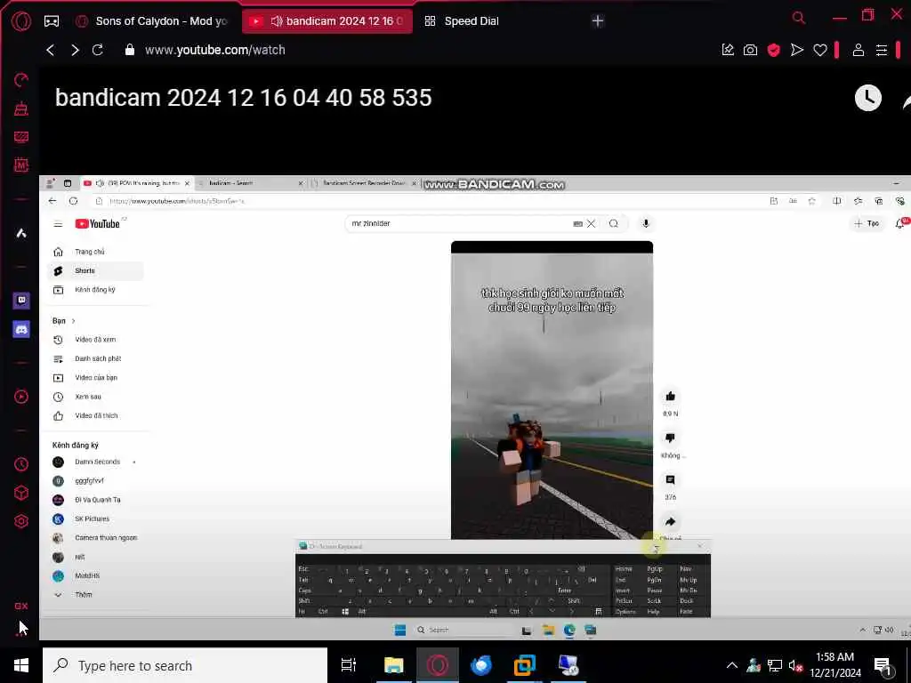
Task: Open the Windows Start menu
Action: tap(21, 665)
